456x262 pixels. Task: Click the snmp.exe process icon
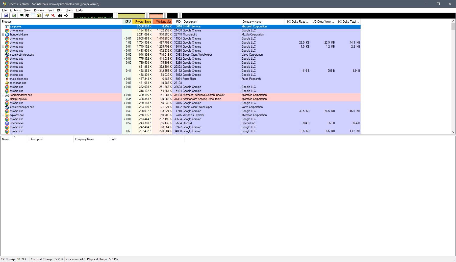(7, 26)
